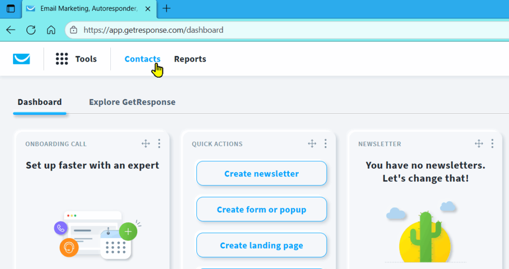509x269 pixels.
Task: Click move handle on Quick Actions widget
Action: (x=312, y=144)
